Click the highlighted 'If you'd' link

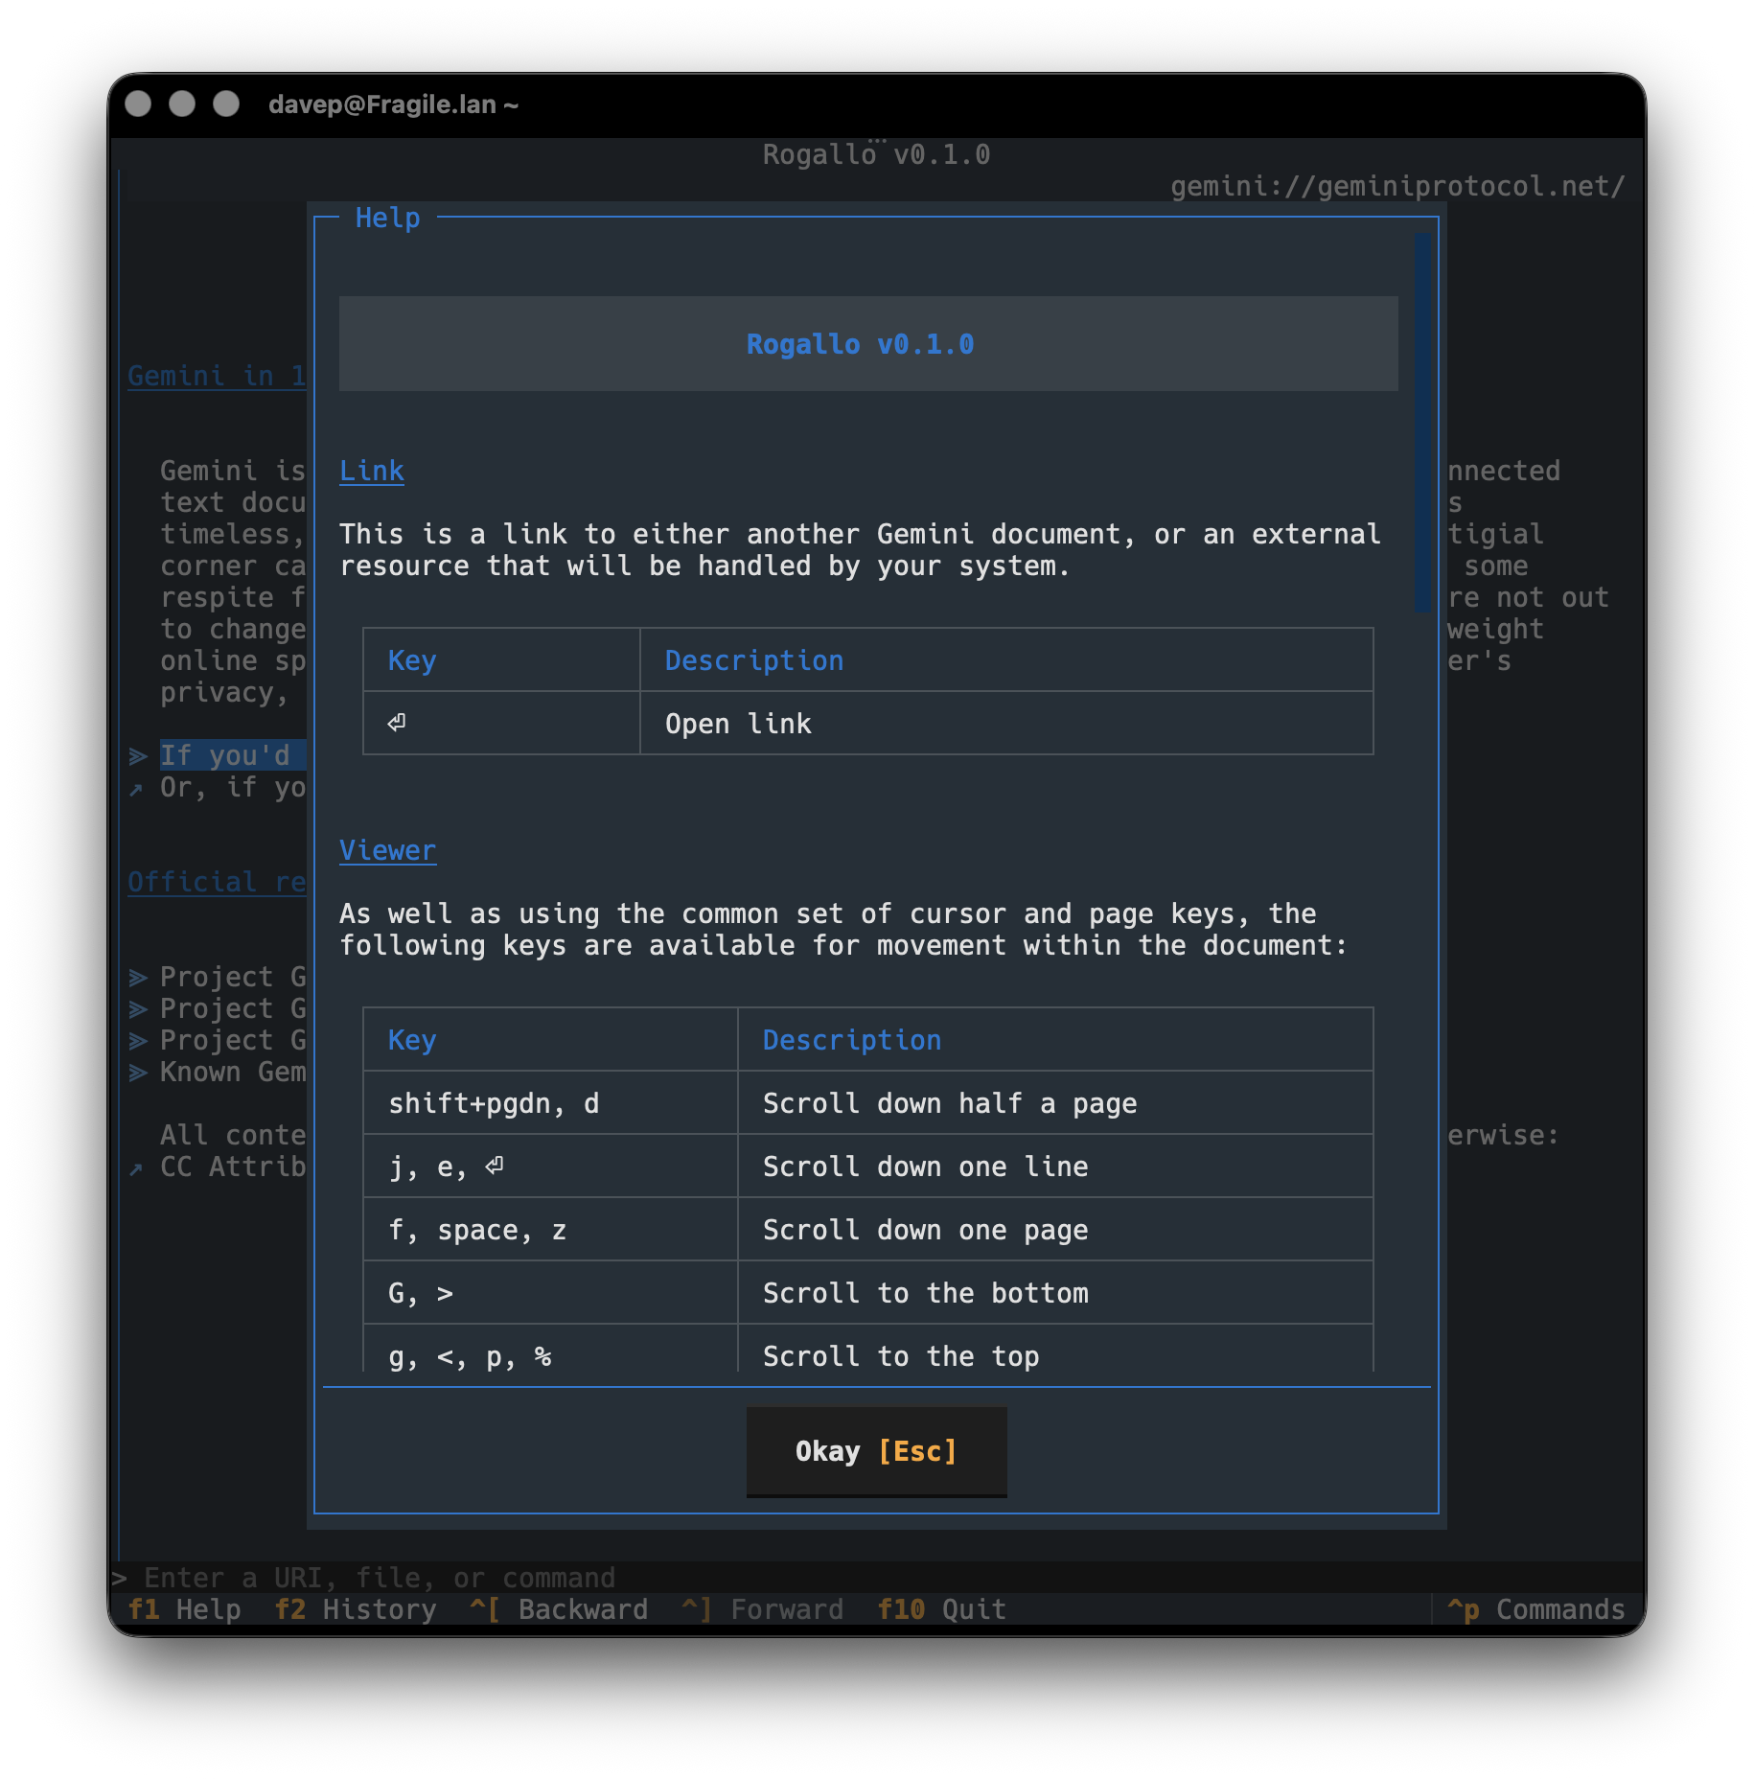233,755
